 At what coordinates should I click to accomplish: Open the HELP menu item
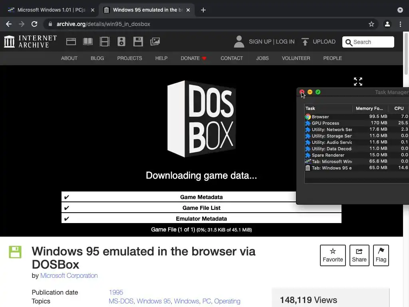161,58
